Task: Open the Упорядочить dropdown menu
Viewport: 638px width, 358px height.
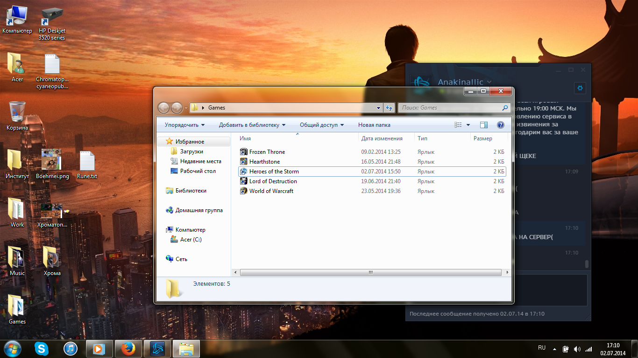Action: [184, 125]
